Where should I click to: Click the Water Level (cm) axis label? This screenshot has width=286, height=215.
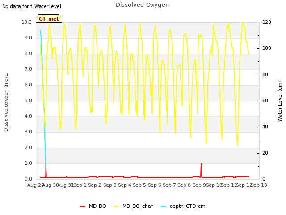[280, 102]
